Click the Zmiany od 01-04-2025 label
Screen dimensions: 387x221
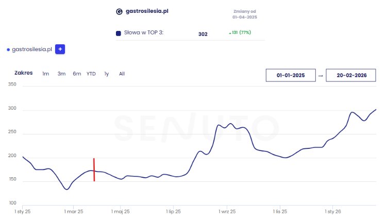[x=245, y=14]
